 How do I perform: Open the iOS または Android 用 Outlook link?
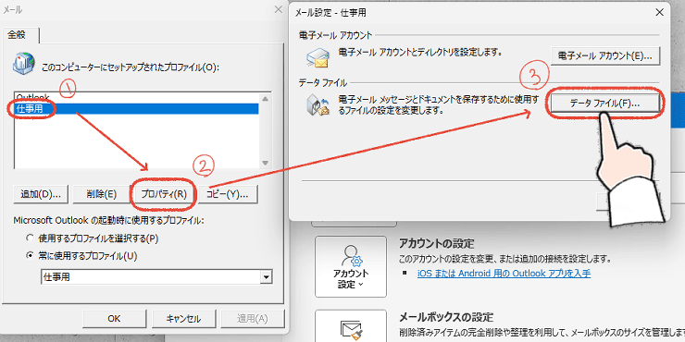pyautogui.click(x=504, y=274)
